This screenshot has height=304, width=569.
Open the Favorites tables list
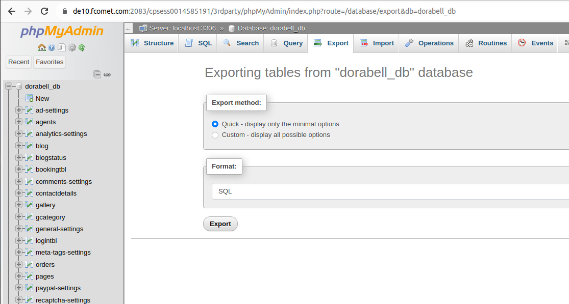[50, 62]
